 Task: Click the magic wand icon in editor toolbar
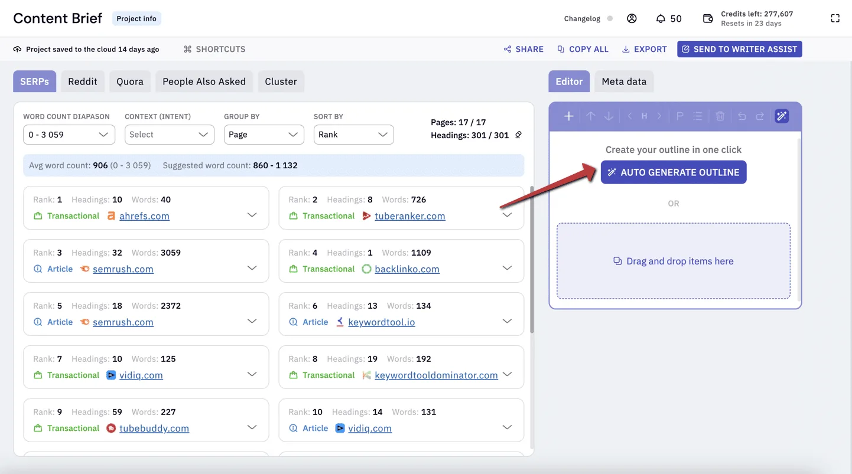(782, 116)
